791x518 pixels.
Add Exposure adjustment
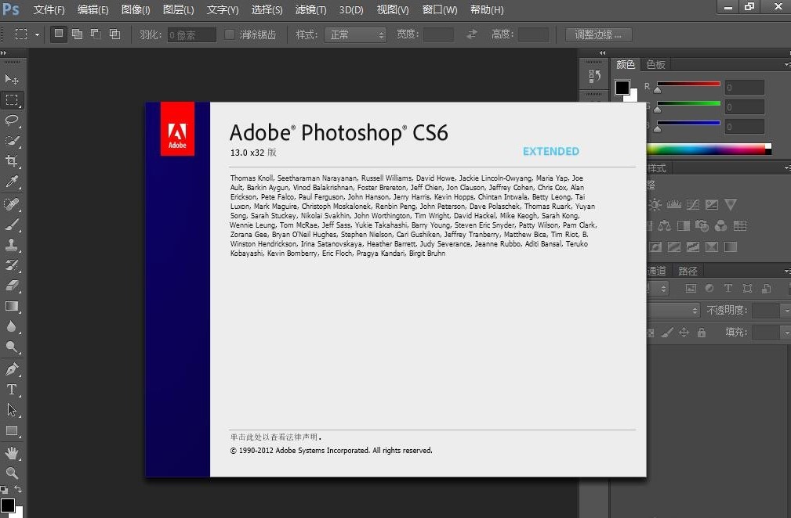pyautogui.click(x=712, y=204)
